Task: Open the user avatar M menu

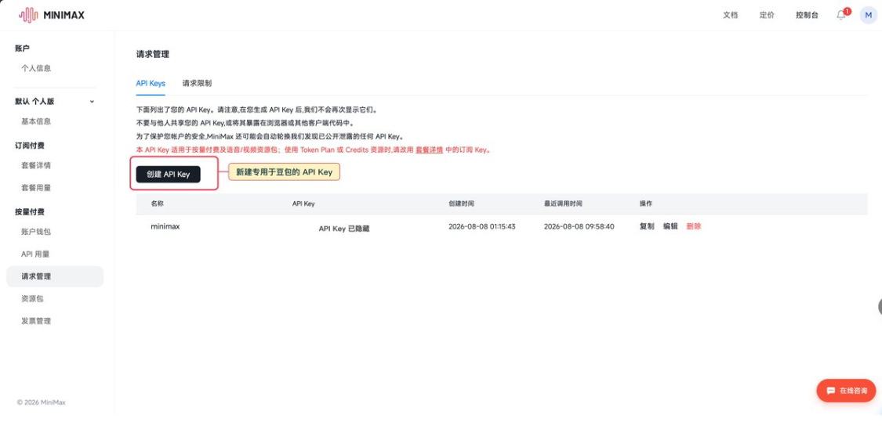Action: pyautogui.click(x=868, y=15)
